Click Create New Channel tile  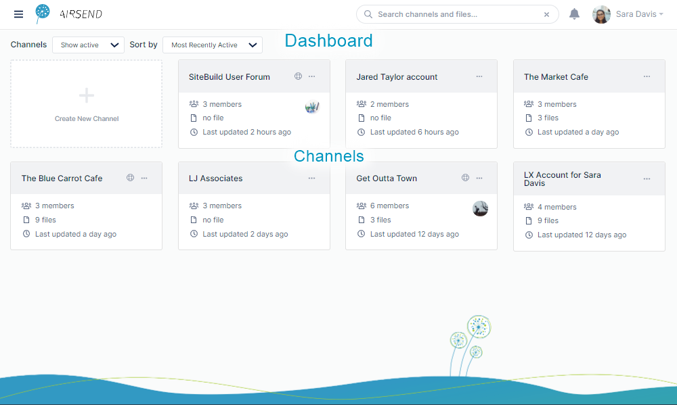pyautogui.click(x=87, y=104)
